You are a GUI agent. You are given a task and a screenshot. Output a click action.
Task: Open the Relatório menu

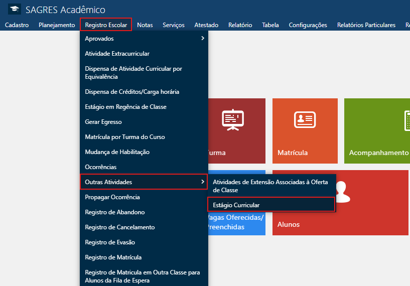pyautogui.click(x=240, y=25)
